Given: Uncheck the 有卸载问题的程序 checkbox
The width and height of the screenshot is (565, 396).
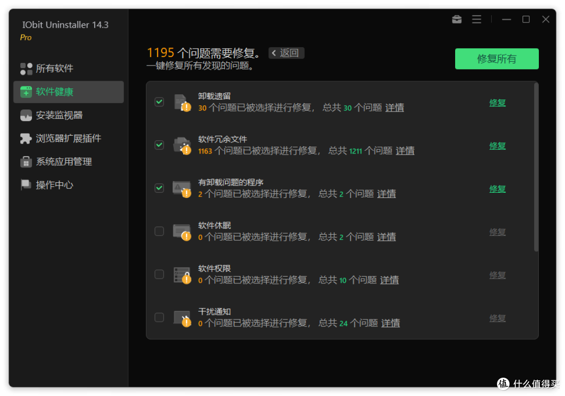Looking at the screenshot, I should (159, 188).
